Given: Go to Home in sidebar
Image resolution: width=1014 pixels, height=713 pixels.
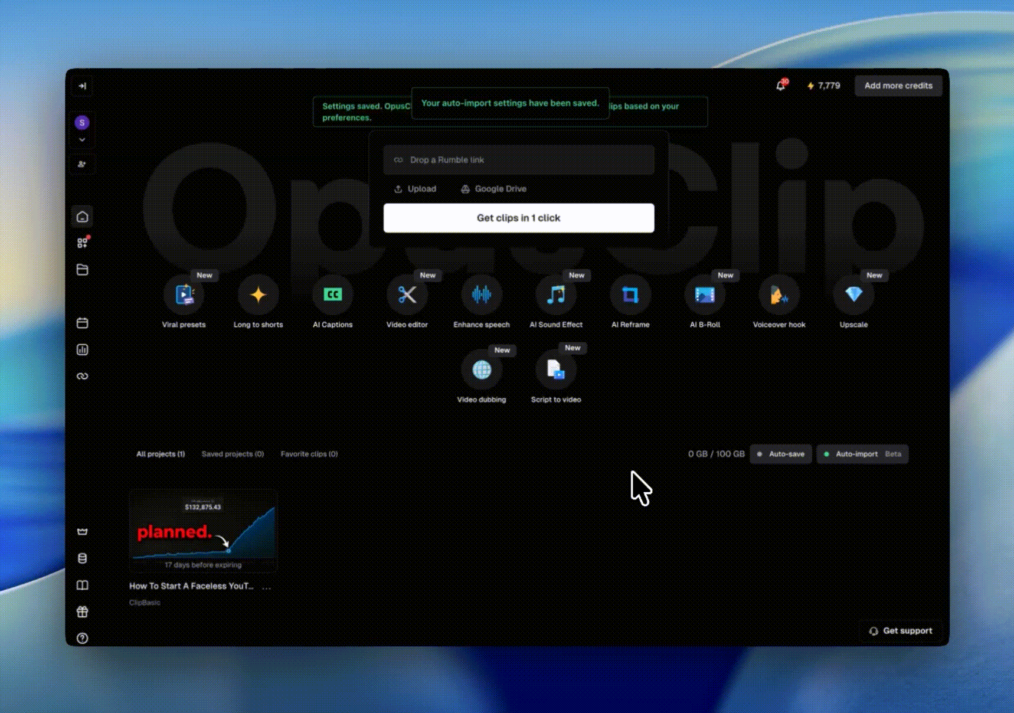Looking at the screenshot, I should point(82,217).
